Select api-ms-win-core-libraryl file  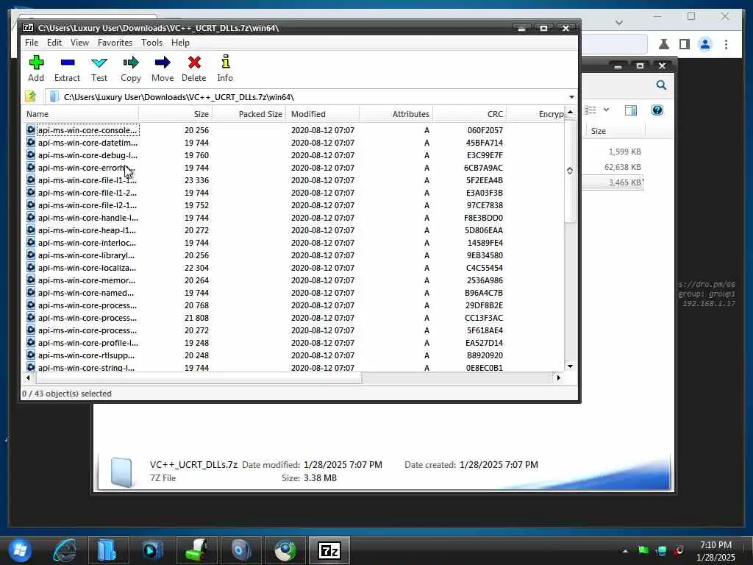[87, 255]
